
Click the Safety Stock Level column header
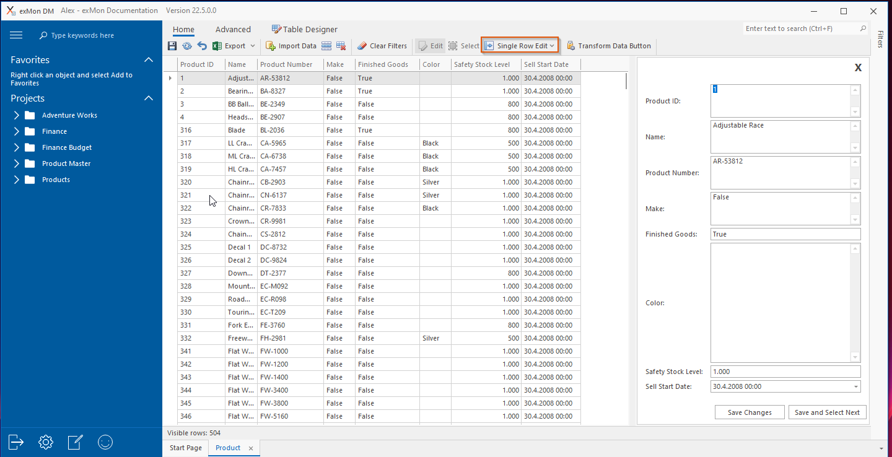pyautogui.click(x=486, y=64)
